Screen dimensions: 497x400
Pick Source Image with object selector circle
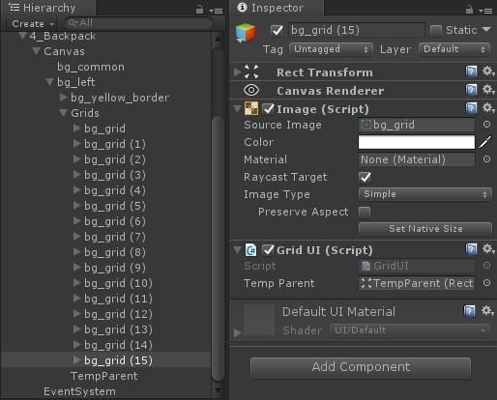coord(486,125)
